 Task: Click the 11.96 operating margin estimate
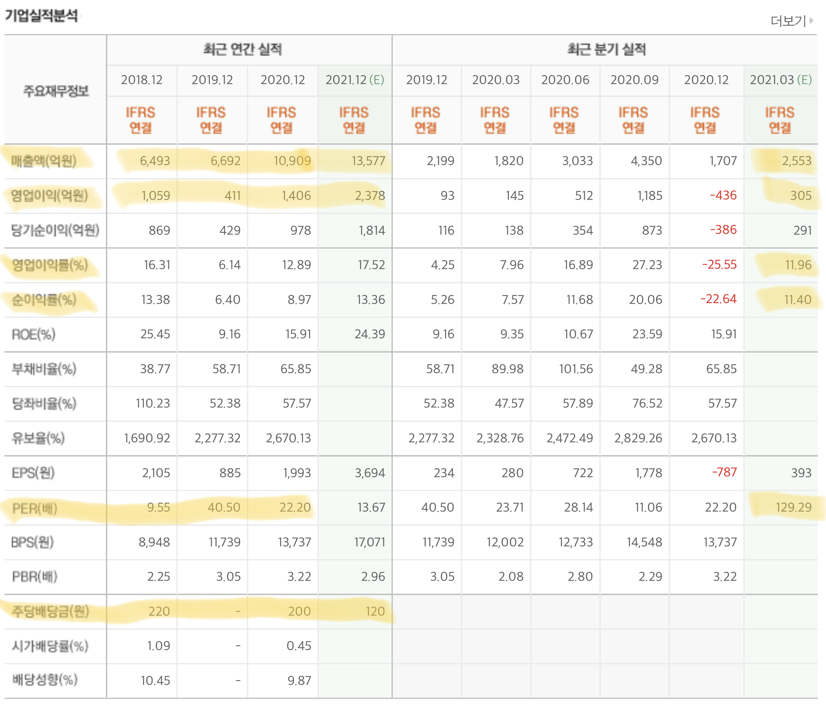point(798,265)
